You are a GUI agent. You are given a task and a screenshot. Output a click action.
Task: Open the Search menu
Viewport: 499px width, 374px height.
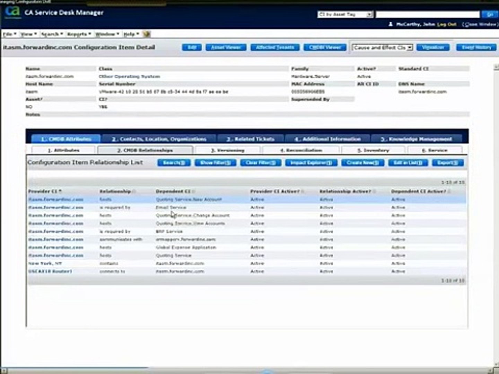[52, 34]
